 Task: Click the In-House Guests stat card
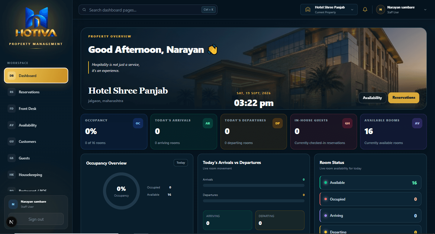point(323,132)
